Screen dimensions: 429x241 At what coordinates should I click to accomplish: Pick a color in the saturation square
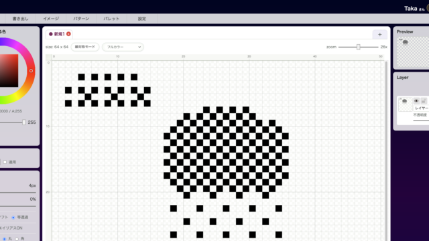(x=8, y=70)
